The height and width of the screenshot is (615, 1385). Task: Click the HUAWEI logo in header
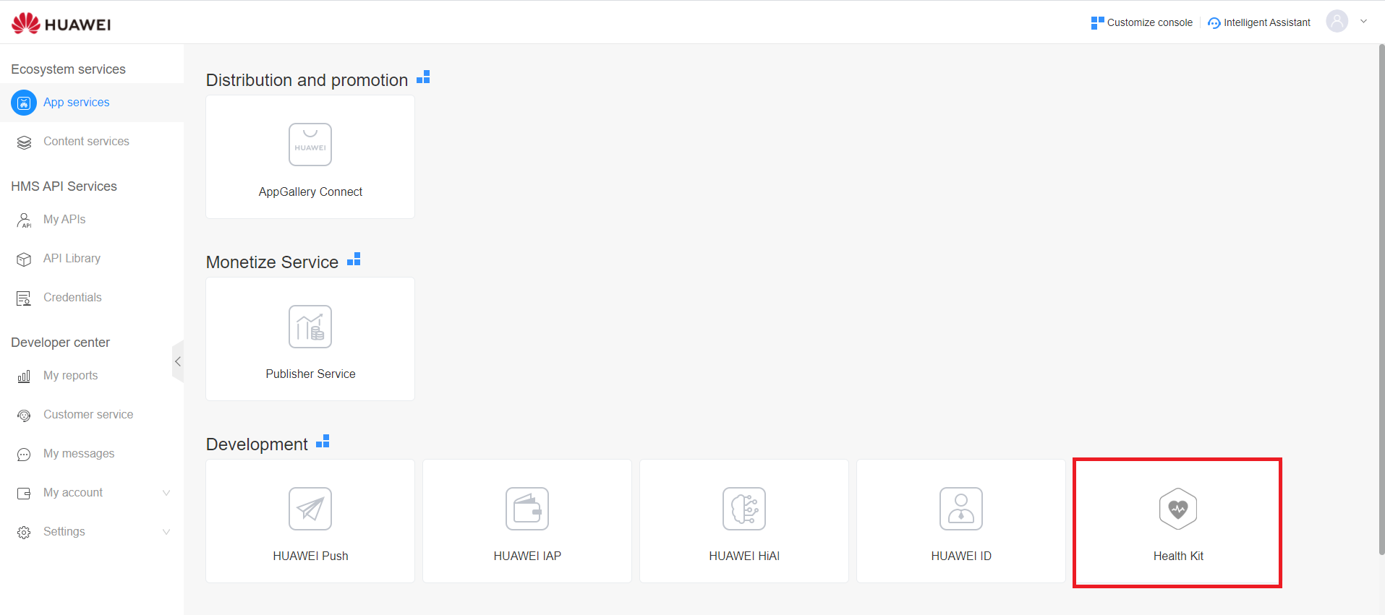click(61, 23)
